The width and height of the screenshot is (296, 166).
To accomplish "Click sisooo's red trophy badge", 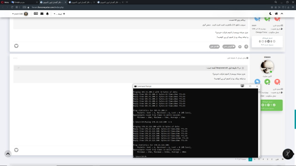I will 277,82.
